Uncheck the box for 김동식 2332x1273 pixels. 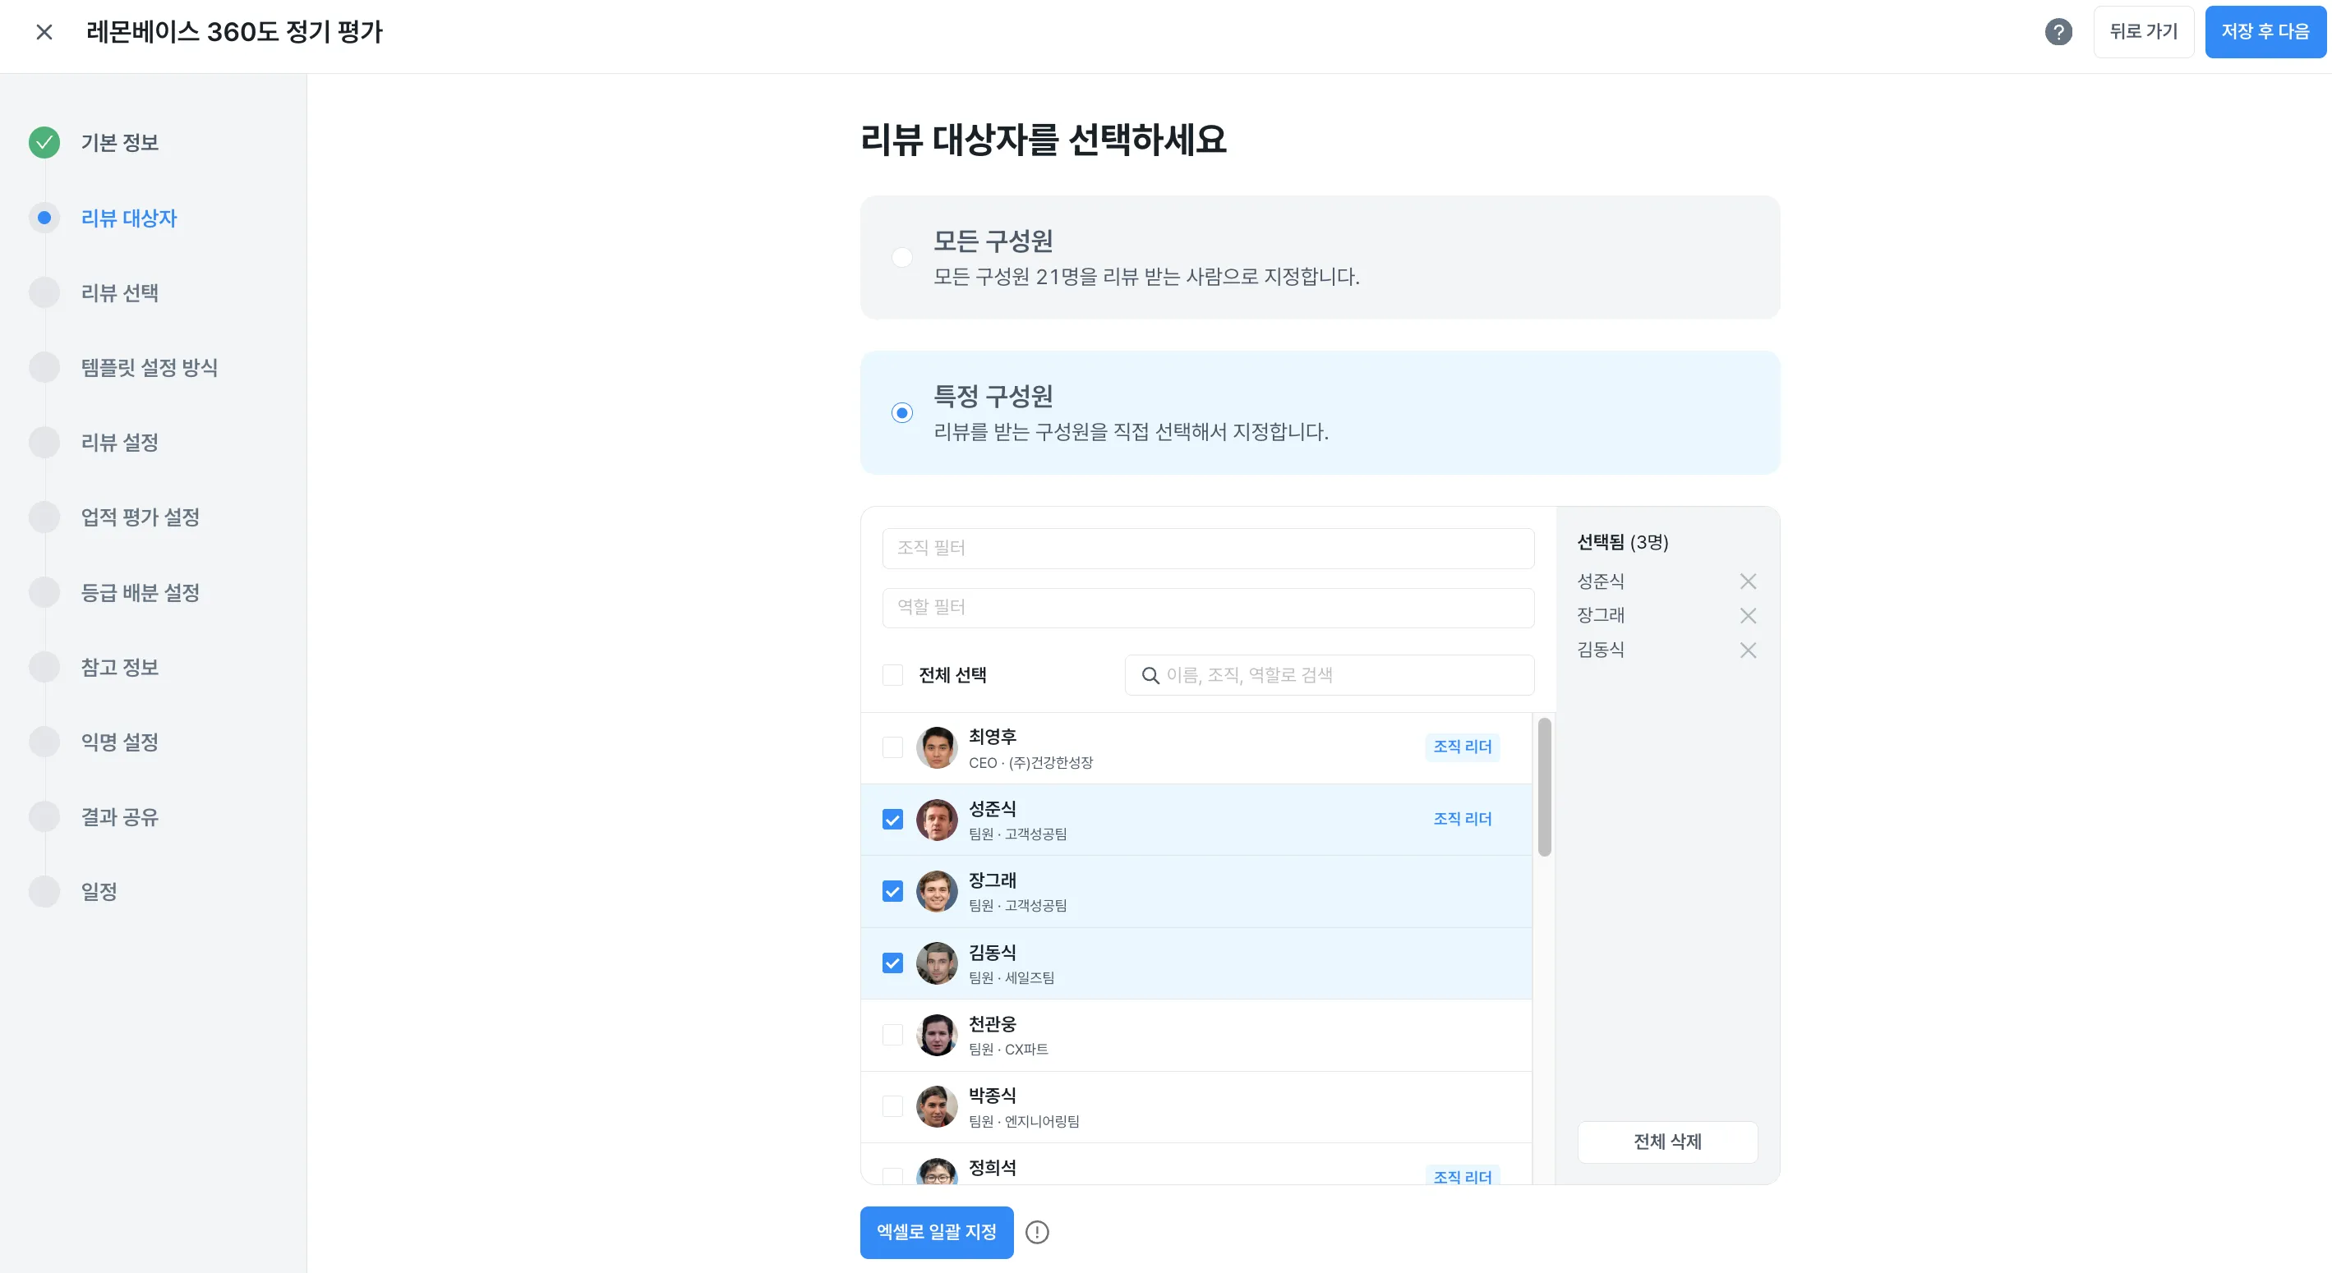[x=892, y=963]
